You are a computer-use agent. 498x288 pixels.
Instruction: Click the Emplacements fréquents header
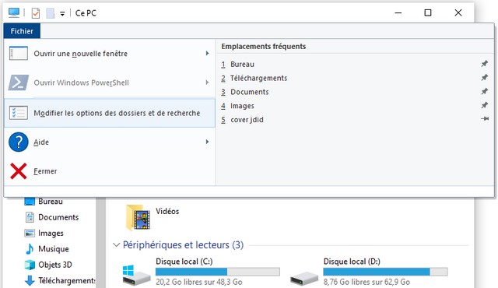click(x=264, y=47)
